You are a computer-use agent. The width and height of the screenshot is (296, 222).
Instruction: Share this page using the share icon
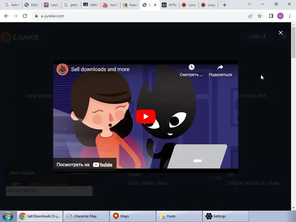tap(250, 16)
